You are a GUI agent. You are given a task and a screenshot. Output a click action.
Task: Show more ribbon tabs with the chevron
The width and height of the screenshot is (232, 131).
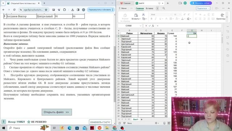point(157,8)
